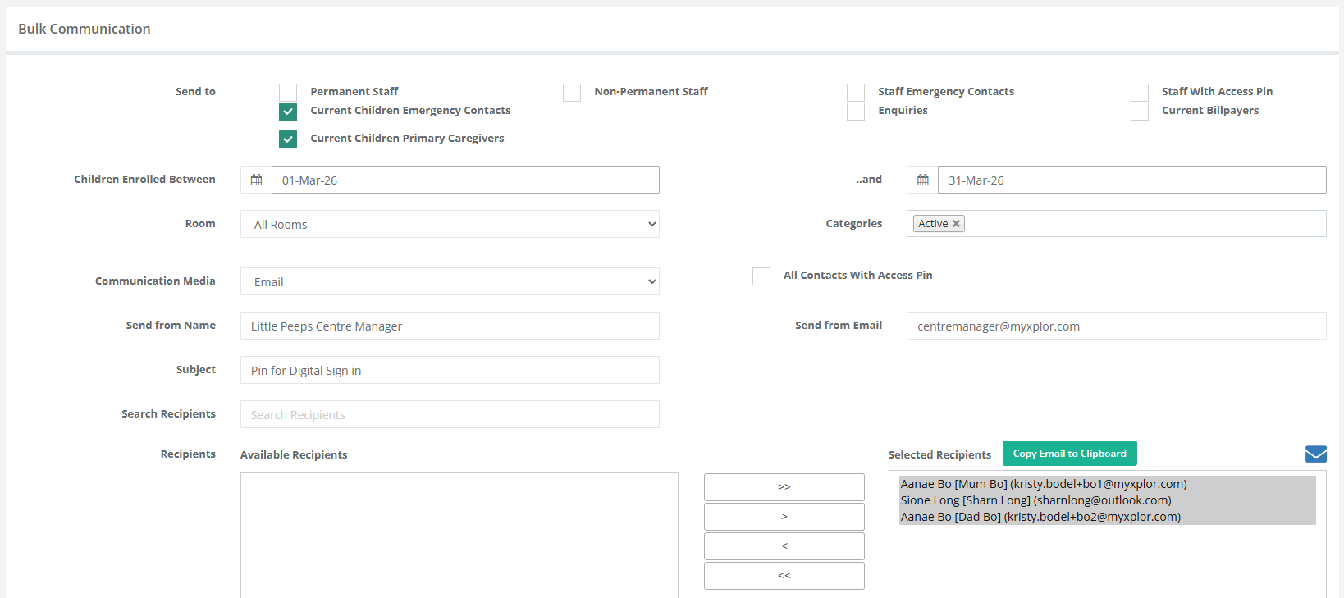Uncheck Current Children Primary Caregivers
This screenshot has width=1344, height=598.
click(x=288, y=139)
